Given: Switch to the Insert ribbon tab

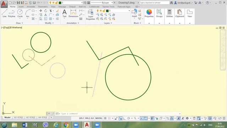Looking at the screenshot, I should [x=21, y=7].
